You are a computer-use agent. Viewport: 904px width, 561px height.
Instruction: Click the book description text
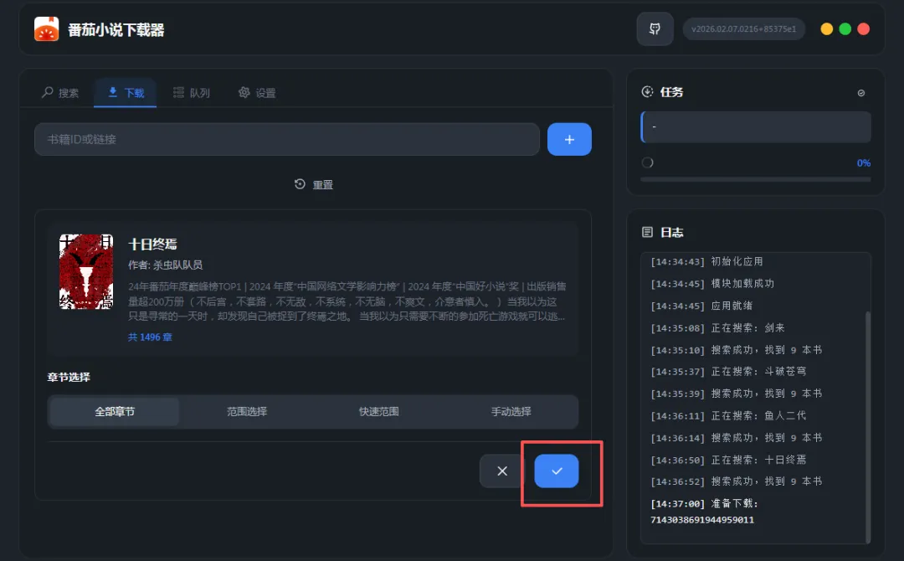(x=347, y=301)
